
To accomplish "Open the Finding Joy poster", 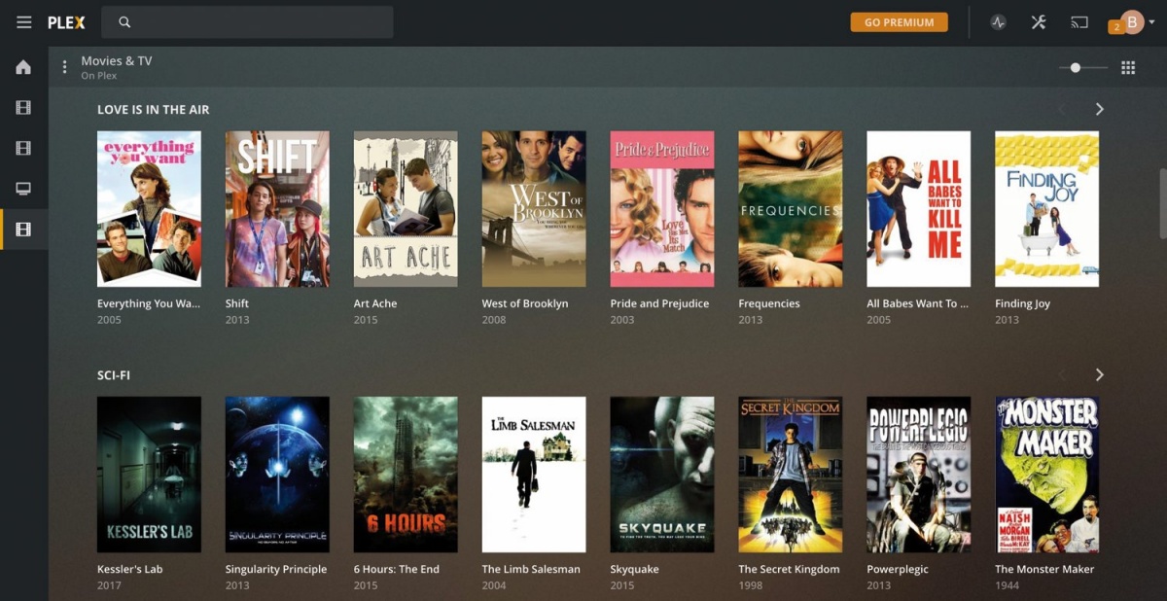I will click(x=1047, y=209).
